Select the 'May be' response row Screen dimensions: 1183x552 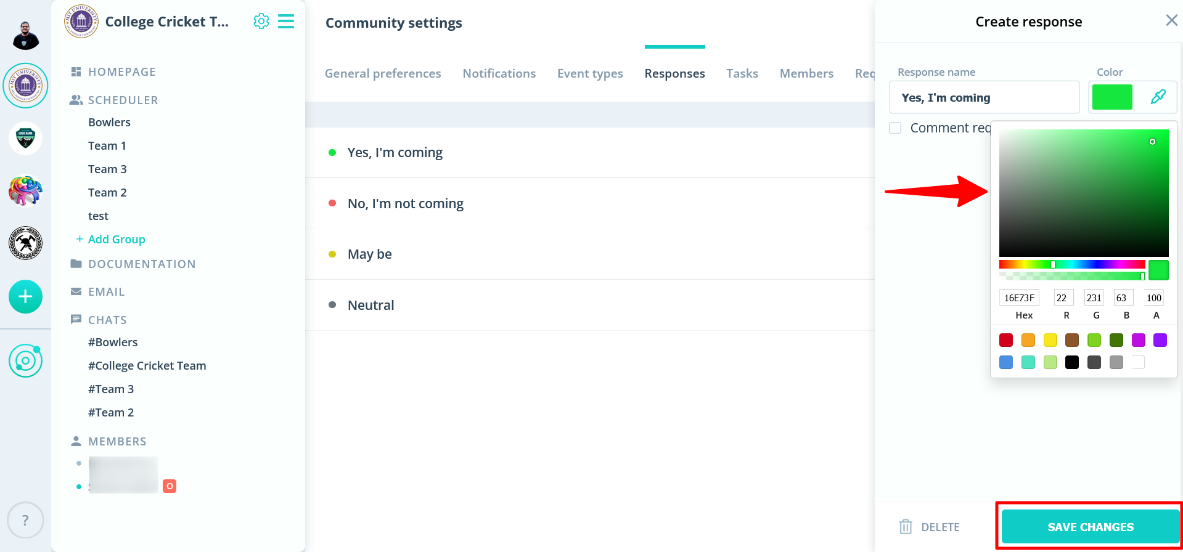click(590, 254)
